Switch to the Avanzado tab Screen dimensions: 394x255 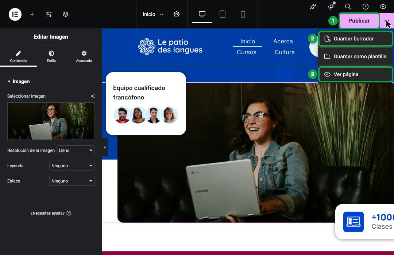[x=84, y=56]
